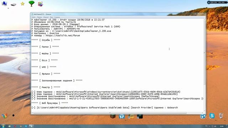Open the Skype desktop shortcut
The height and width of the screenshot is (128, 228).
tap(212, 116)
